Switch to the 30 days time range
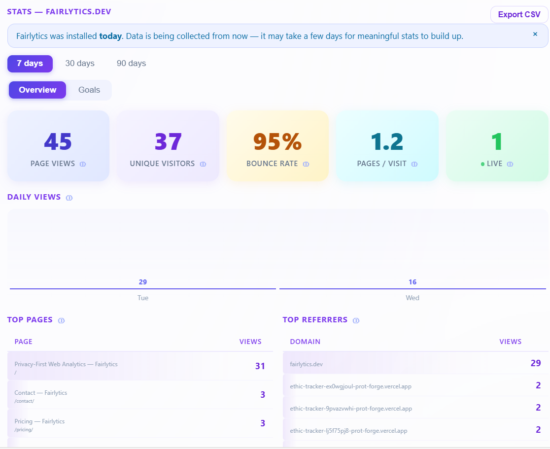550x449 pixels. tap(80, 63)
